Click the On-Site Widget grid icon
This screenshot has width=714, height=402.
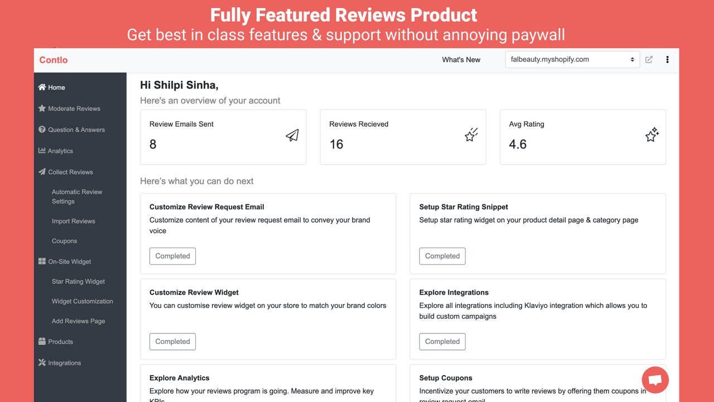(41, 261)
